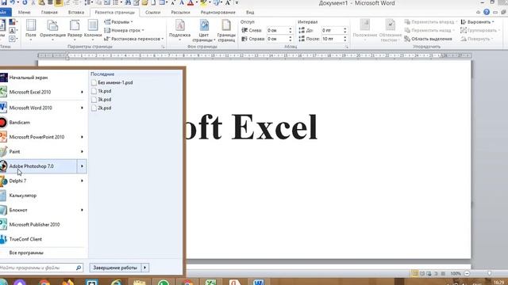Open recent file 2k.psd
This screenshot has width=508, height=285.
coord(102,108)
